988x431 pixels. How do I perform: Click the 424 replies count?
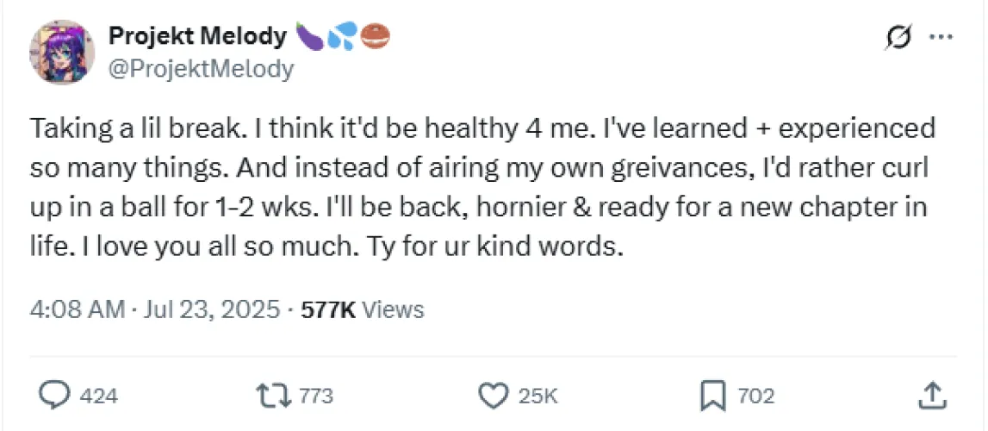[x=98, y=397]
